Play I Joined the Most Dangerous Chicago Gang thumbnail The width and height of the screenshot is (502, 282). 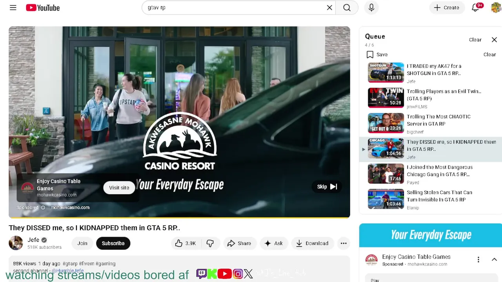[x=386, y=174]
